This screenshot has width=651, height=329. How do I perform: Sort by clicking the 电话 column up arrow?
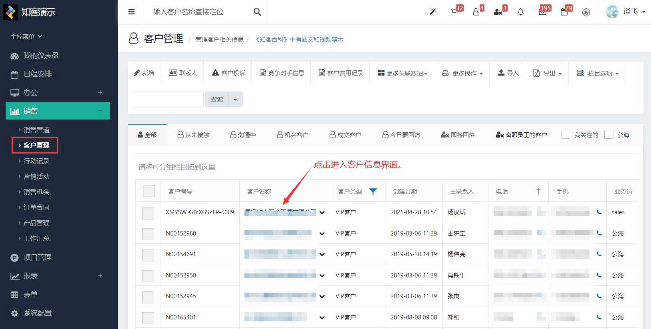click(538, 191)
